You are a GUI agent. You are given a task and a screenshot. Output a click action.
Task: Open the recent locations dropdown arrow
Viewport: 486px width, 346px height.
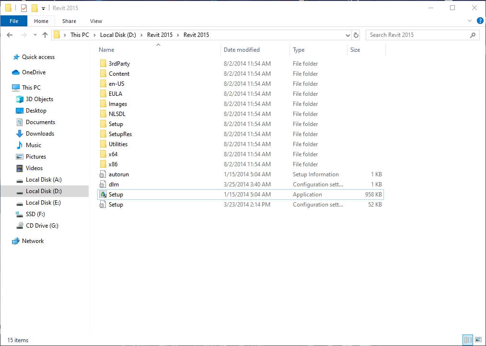point(35,35)
